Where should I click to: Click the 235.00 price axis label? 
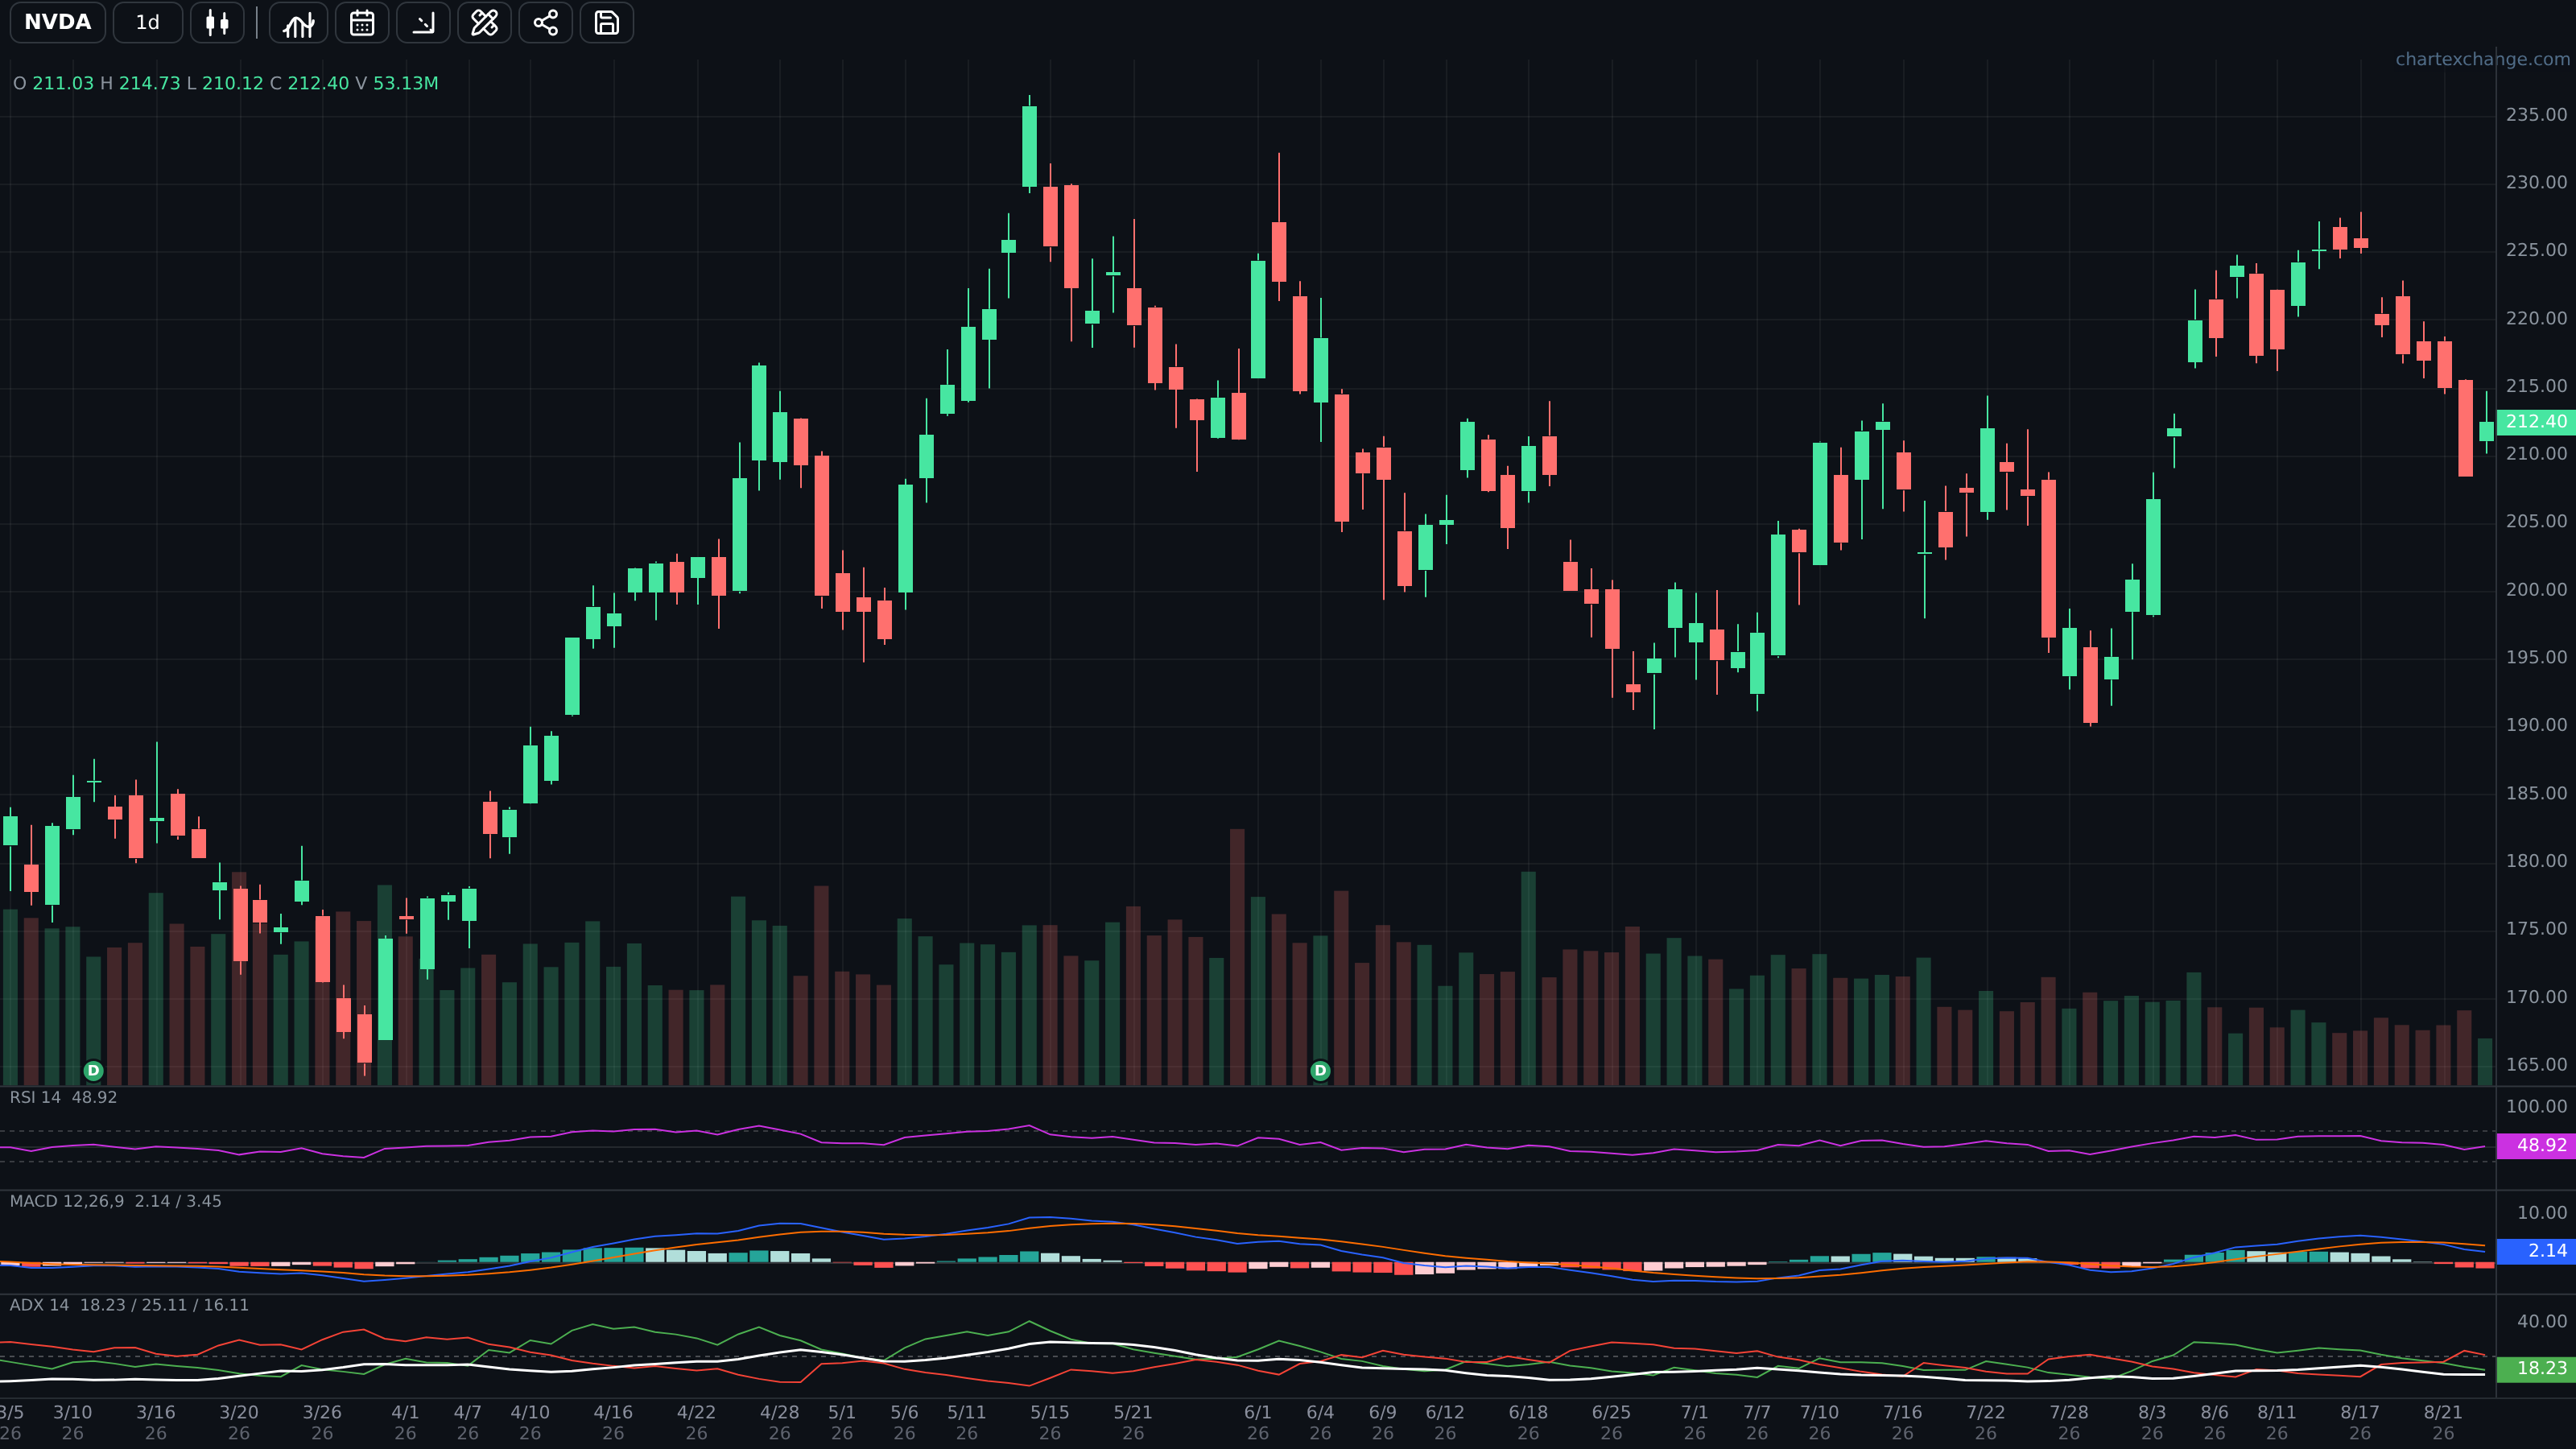pyautogui.click(x=2536, y=115)
